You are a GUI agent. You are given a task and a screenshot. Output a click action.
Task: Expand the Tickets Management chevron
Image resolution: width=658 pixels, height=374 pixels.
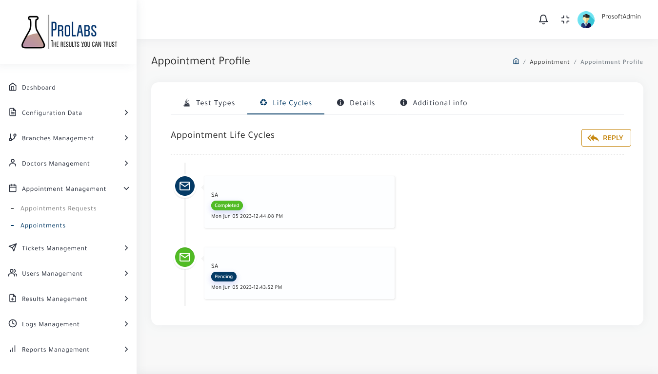126,248
